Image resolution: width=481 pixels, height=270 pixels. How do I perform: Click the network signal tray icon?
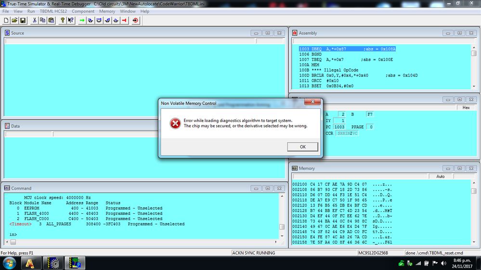(x=418, y=263)
